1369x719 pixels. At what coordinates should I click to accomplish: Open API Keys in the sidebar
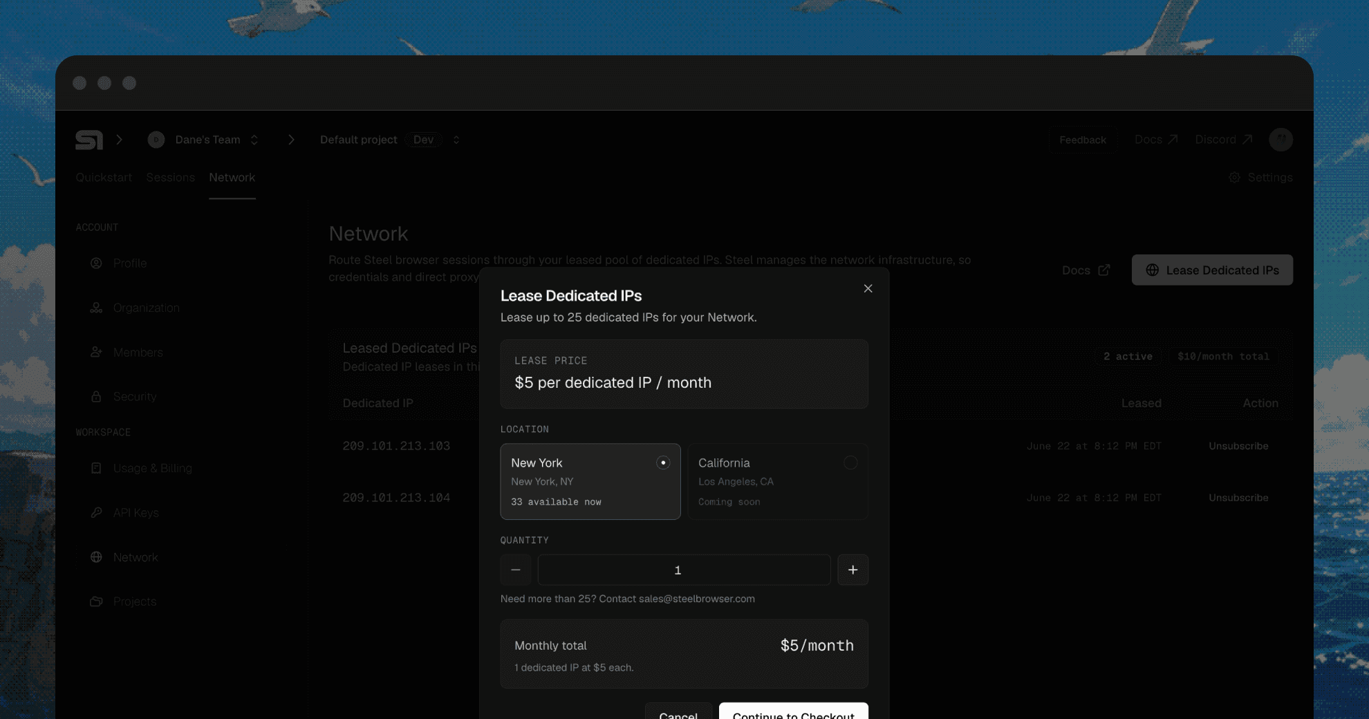pos(136,513)
